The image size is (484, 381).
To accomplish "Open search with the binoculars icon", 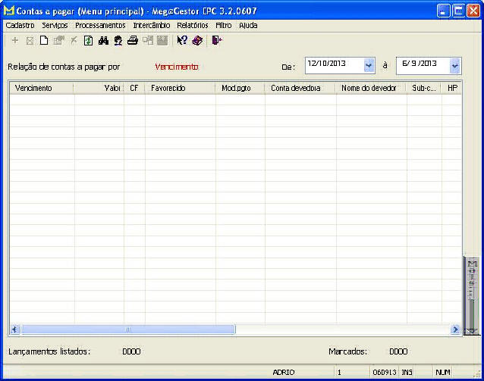I will pyautogui.click(x=103, y=41).
